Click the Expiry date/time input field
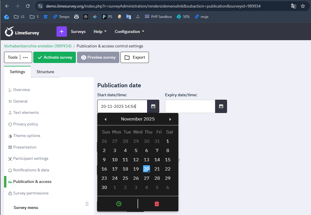This screenshot has width=311, height=215. [190, 106]
